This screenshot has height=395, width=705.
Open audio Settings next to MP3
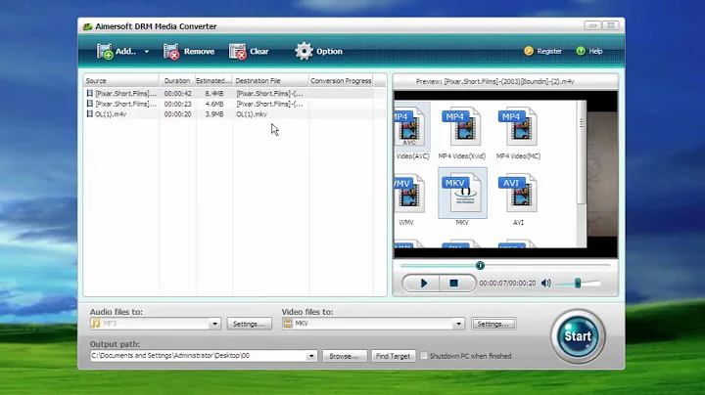coord(249,324)
